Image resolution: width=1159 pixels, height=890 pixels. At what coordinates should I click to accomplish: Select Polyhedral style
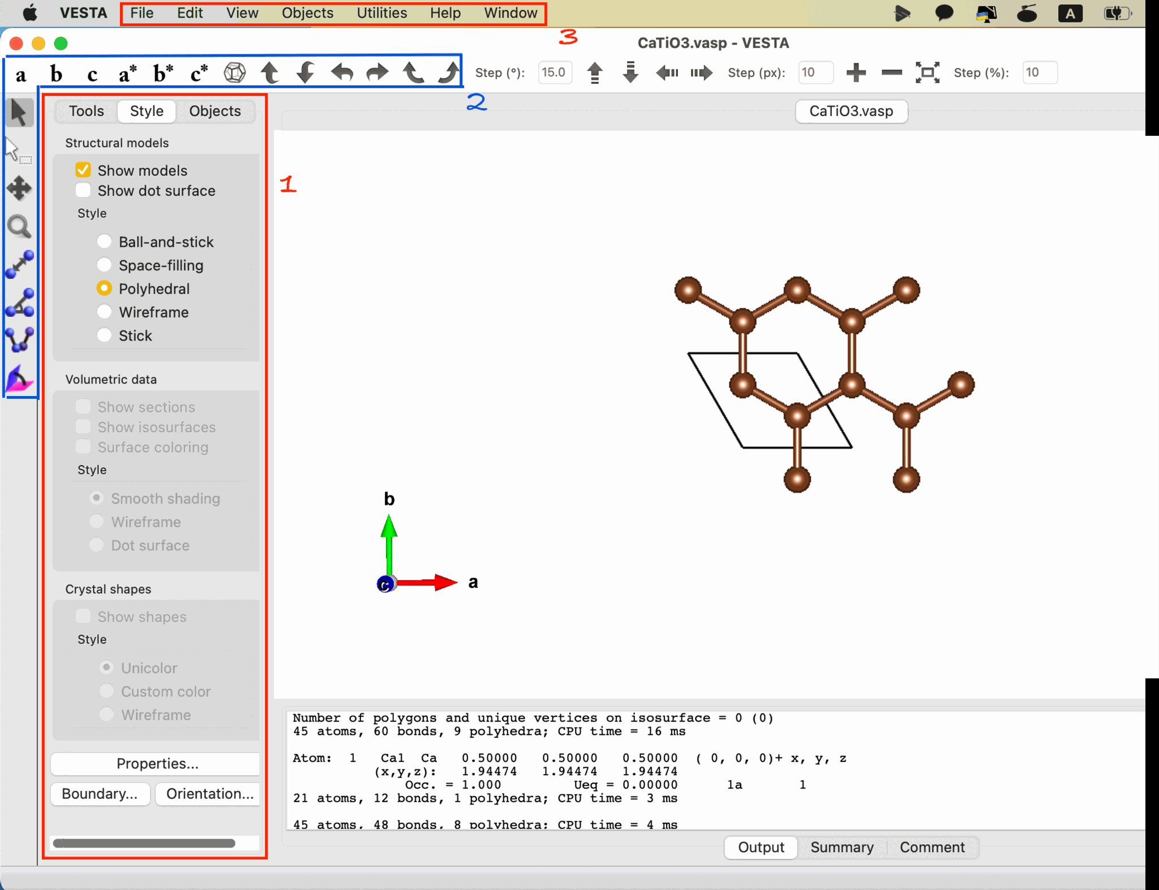point(104,289)
